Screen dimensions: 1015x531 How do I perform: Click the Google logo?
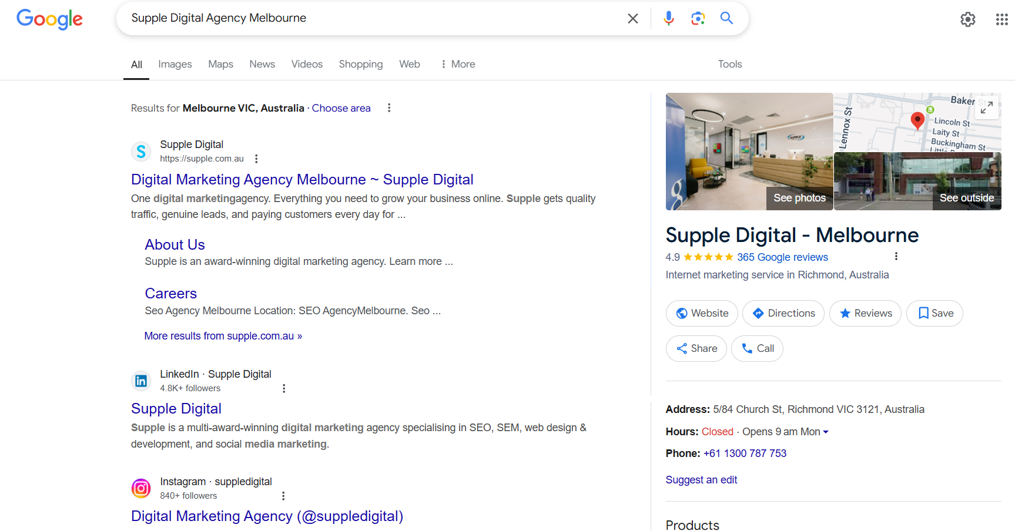tap(49, 19)
